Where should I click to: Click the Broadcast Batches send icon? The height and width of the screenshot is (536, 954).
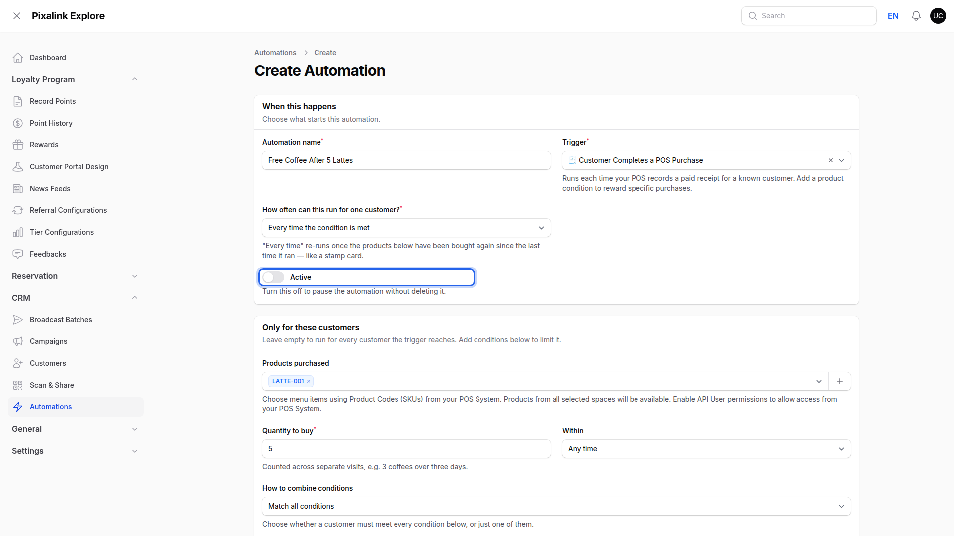tap(18, 320)
